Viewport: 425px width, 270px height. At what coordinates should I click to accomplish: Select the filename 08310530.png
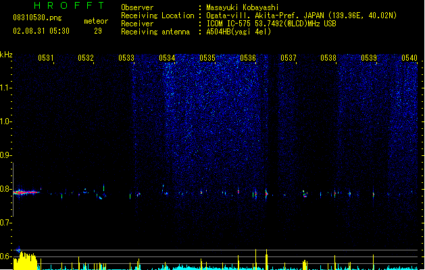[37, 18]
